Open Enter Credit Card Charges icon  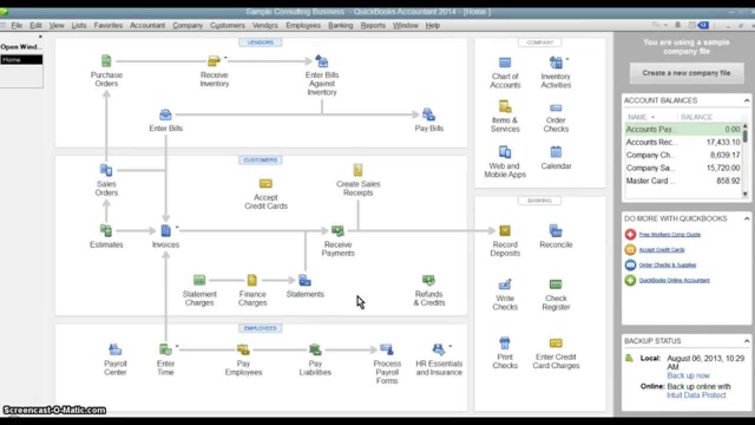(x=556, y=343)
